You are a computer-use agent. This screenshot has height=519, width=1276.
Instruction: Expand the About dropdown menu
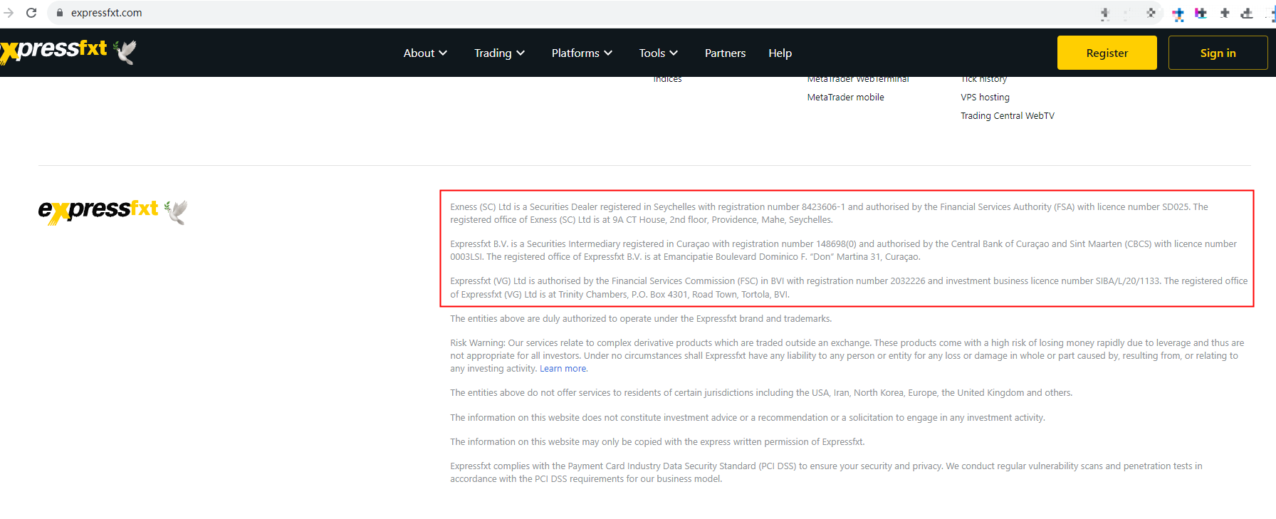tap(425, 53)
